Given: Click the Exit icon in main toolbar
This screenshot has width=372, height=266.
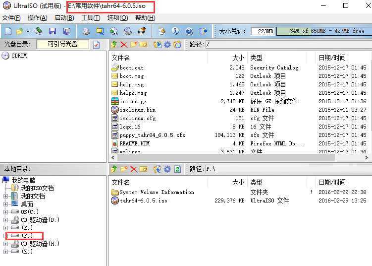Looking at the screenshot, I should [x=203, y=31].
